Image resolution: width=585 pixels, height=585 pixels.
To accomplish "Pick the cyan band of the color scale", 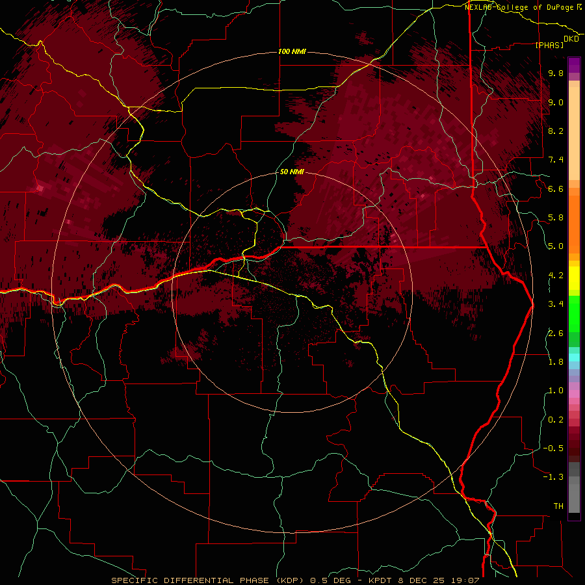I will pos(574,357).
